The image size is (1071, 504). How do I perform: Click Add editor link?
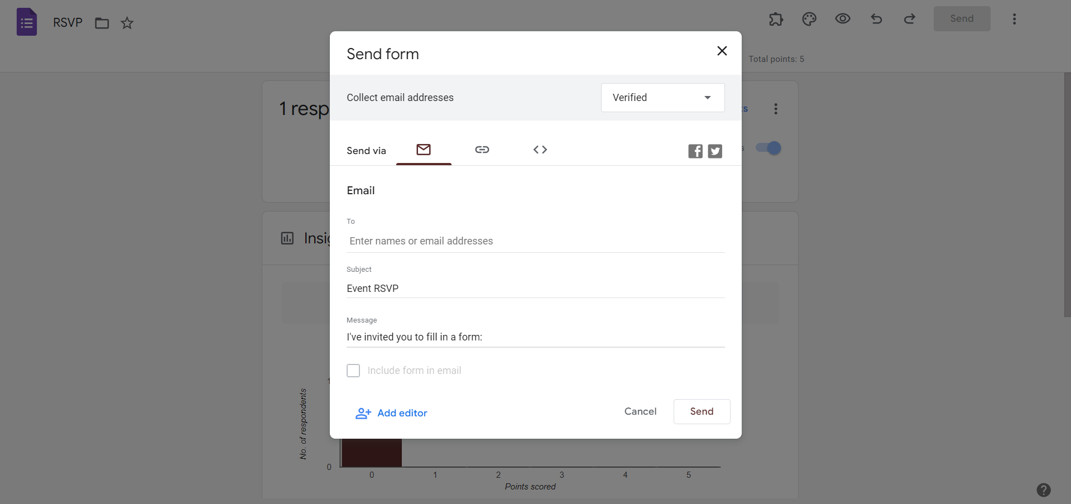pyautogui.click(x=391, y=413)
